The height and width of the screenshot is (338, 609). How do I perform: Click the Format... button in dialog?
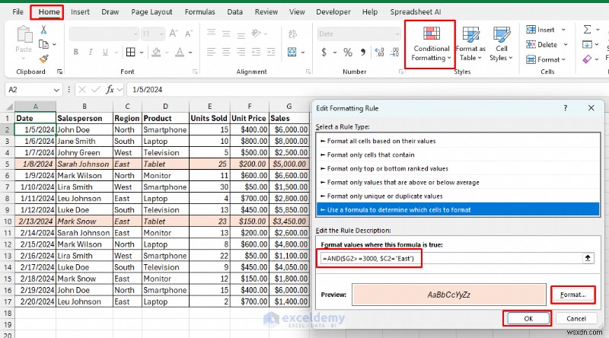coord(573,295)
